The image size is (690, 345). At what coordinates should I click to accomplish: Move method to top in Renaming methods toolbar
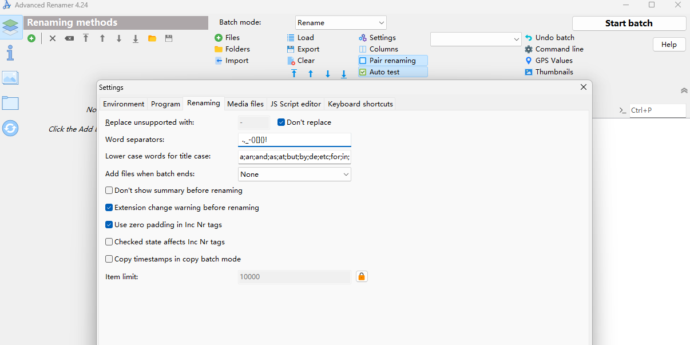86,38
